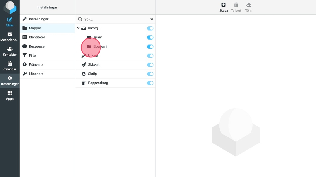Click the Ta bort trash icon
This screenshot has height=177, width=316.
click(x=236, y=5)
